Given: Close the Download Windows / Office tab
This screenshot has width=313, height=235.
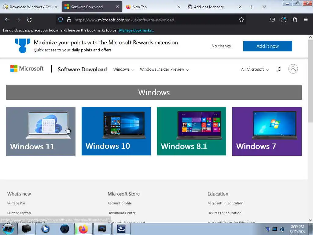Looking at the screenshot, I should coord(56,7).
